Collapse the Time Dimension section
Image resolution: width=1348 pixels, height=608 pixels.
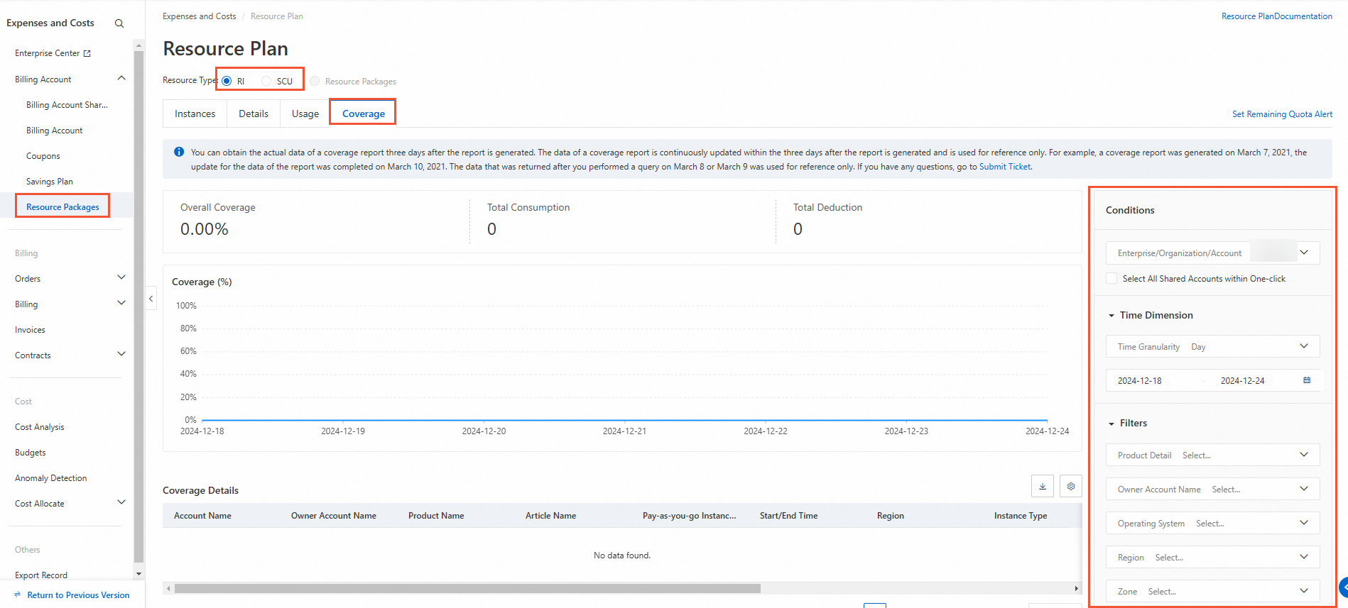click(1111, 316)
